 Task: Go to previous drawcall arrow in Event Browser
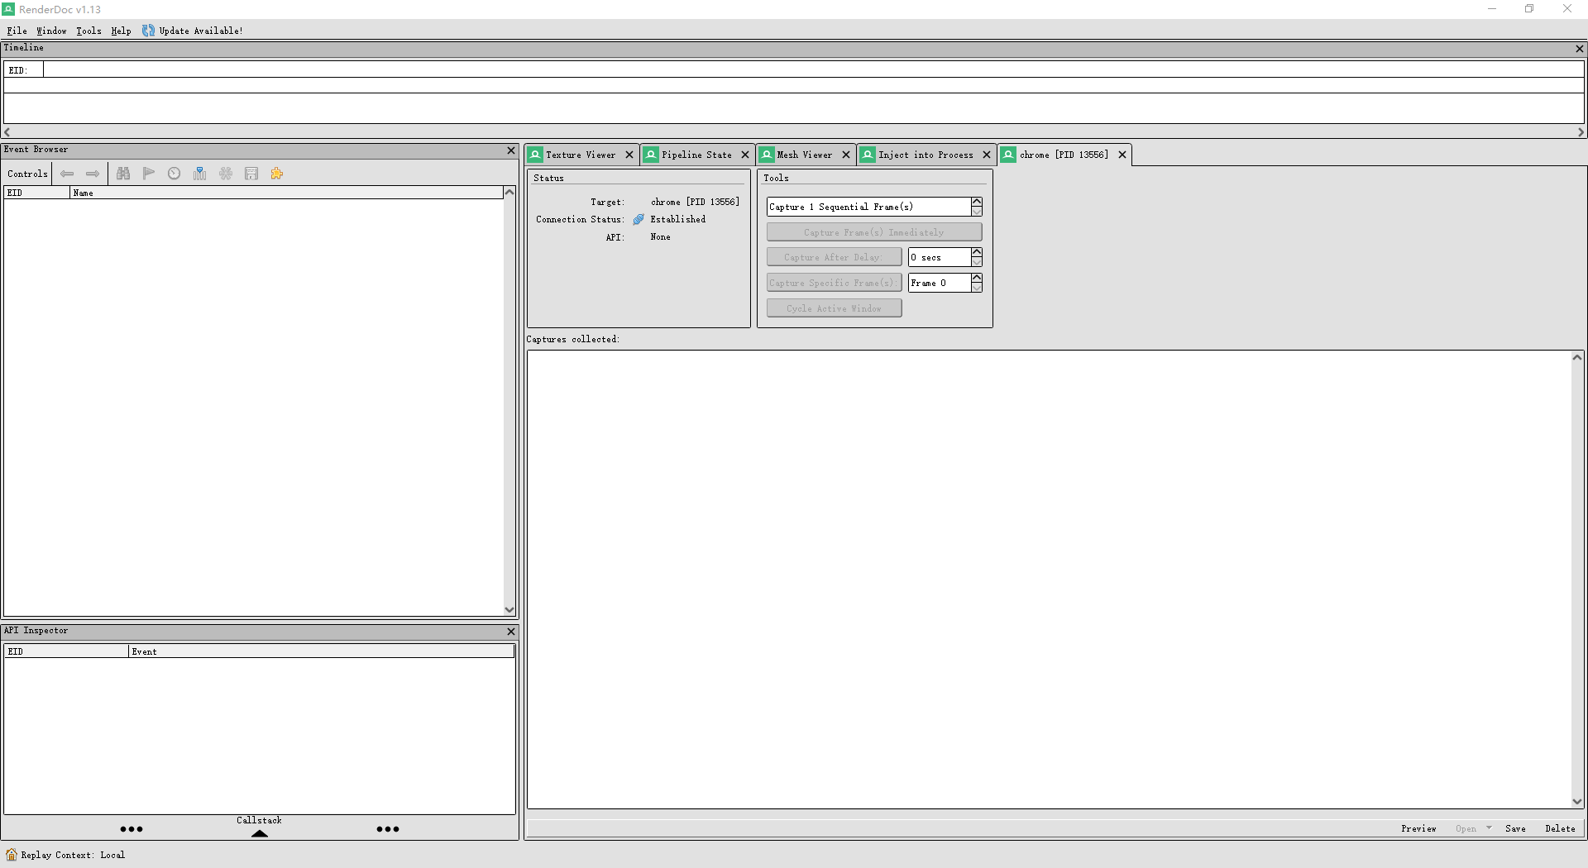(x=67, y=174)
